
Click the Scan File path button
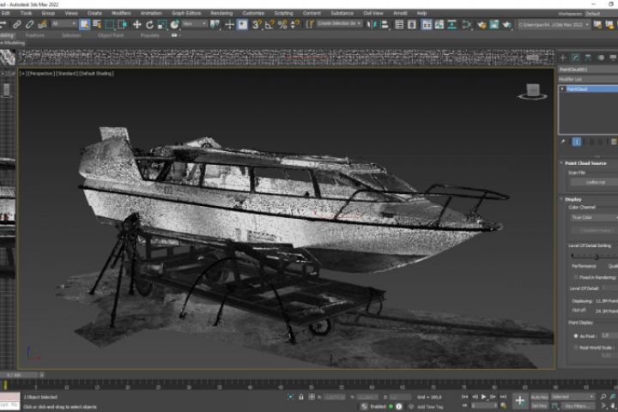596,182
